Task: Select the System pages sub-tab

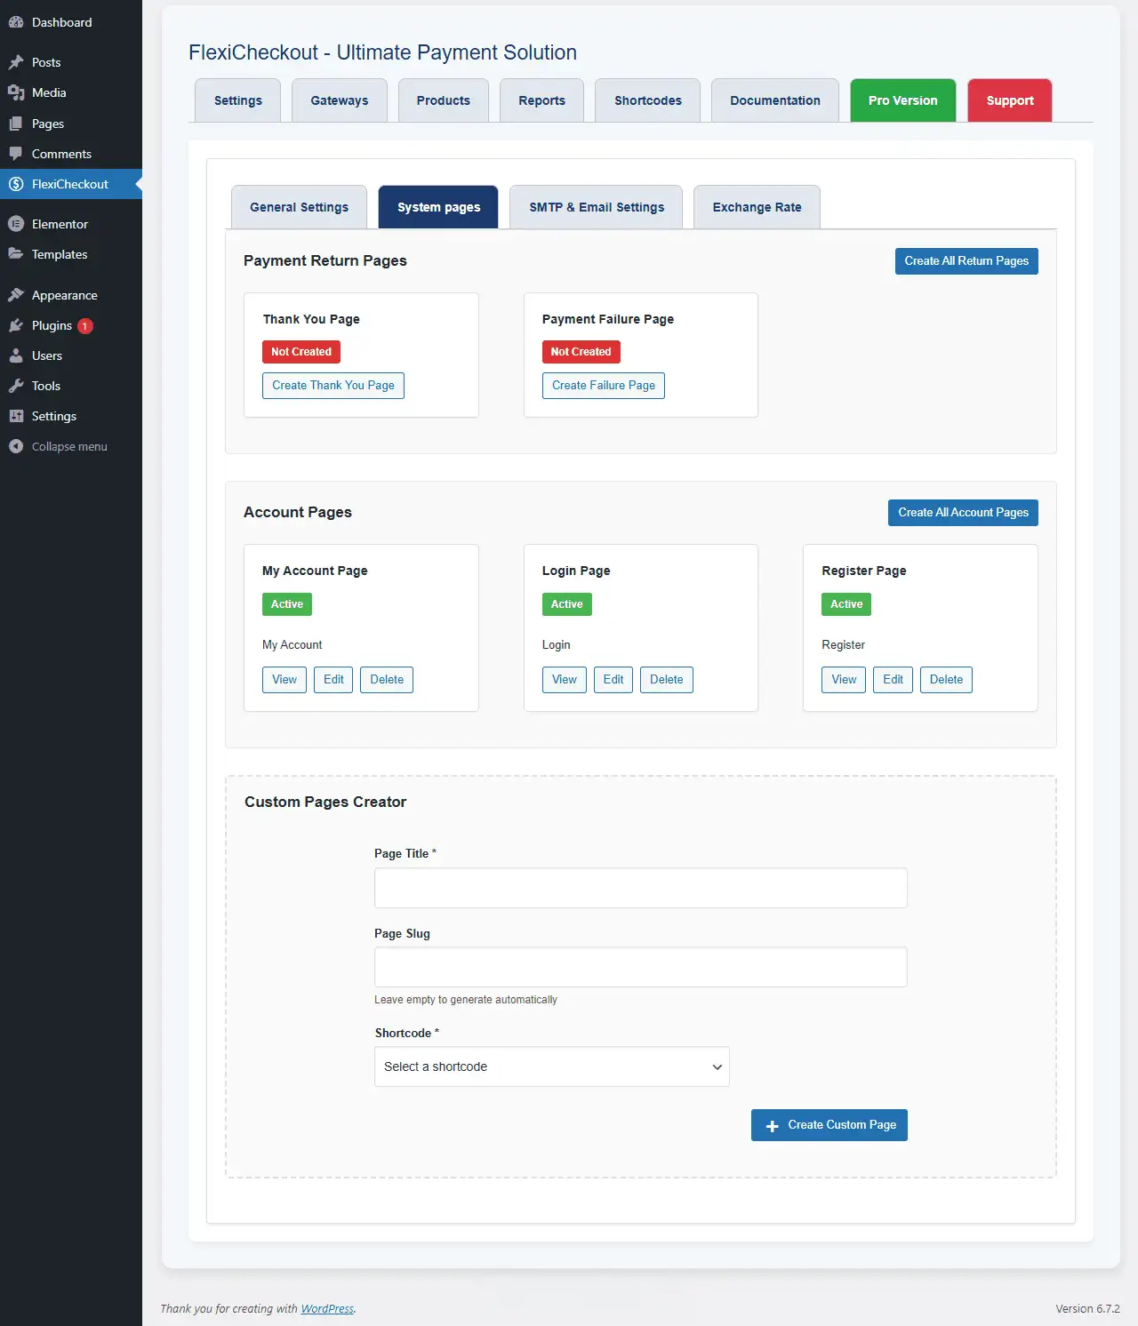Action: tap(438, 207)
